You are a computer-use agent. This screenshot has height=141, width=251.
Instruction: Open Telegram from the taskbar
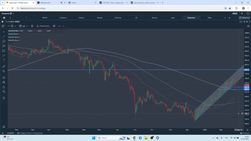(x=140, y=138)
